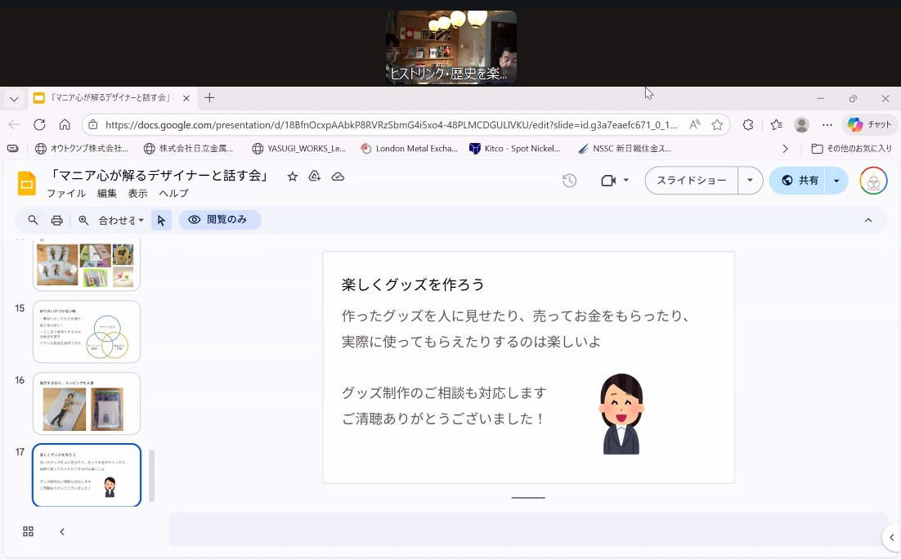This screenshot has height=560, width=901.
Task: Open the 編集 menu
Action: (107, 194)
